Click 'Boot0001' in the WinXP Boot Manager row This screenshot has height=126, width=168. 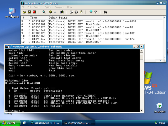[20, 96]
